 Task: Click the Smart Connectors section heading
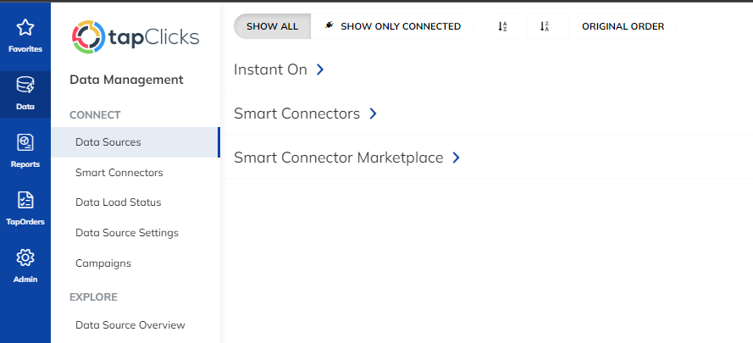tap(296, 113)
